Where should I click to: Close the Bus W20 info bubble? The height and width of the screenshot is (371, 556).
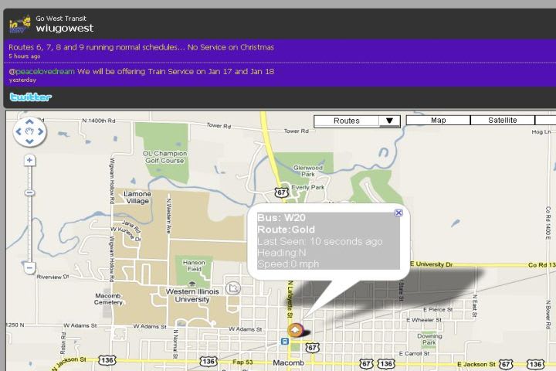398,213
